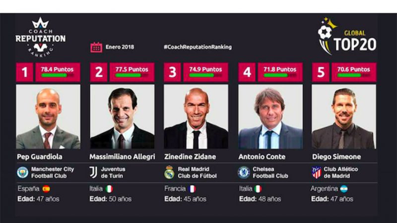The height and width of the screenshot is (223, 397).
Task: Click the Real Madrid club crest
Action: (169, 172)
